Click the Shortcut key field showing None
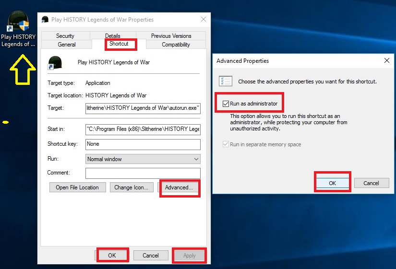The height and width of the screenshot is (269, 396). coord(143,144)
